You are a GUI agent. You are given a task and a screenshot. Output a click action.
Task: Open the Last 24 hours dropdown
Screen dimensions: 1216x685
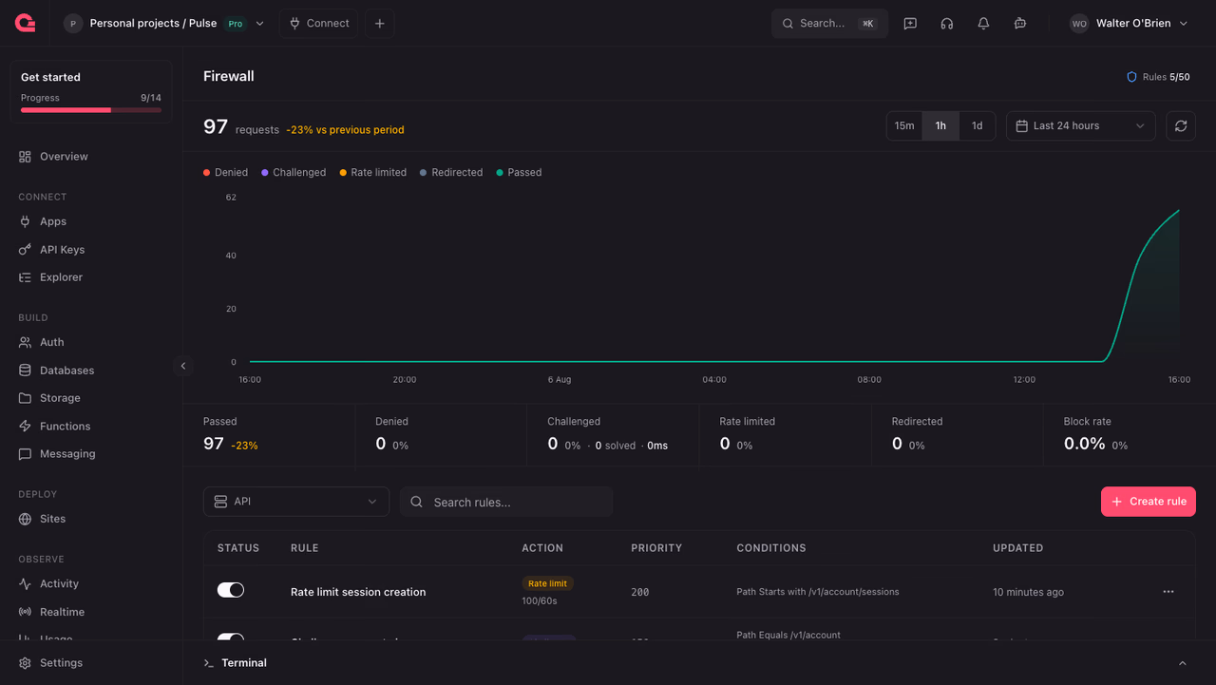coord(1081,125)
